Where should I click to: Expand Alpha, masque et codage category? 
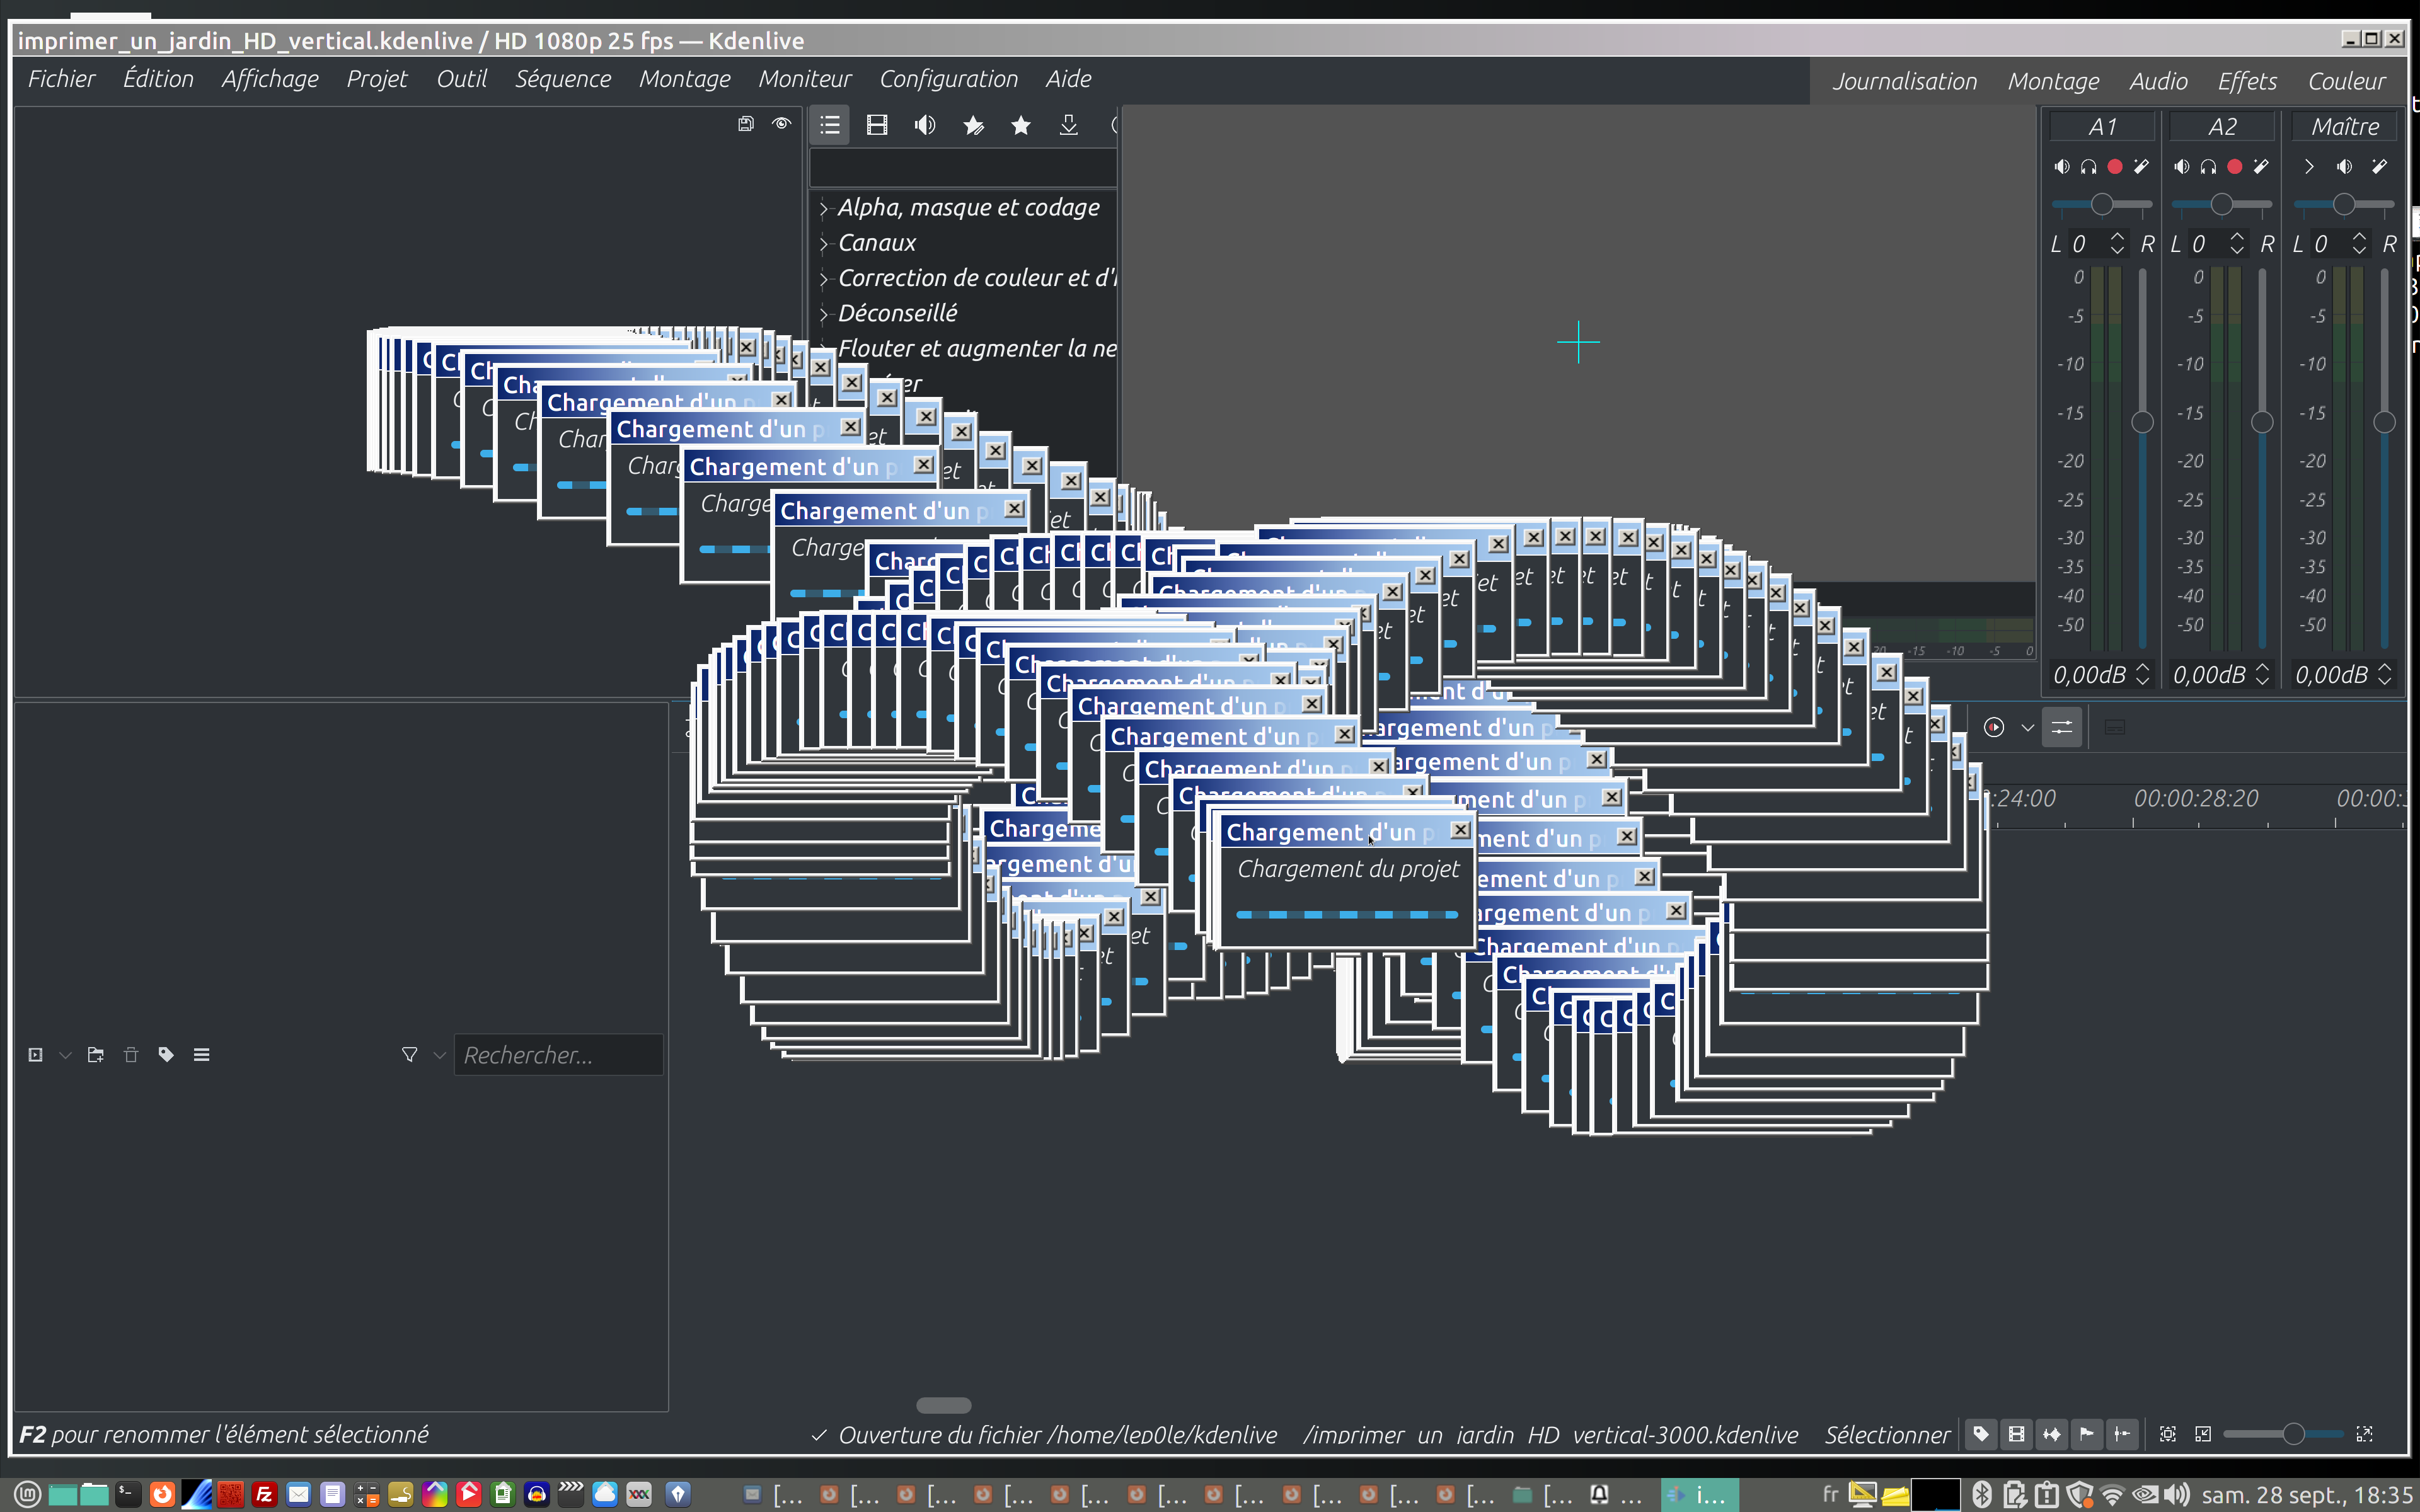(x=824, y=208)
